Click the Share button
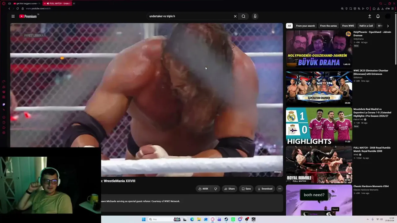Image resolution: width=397 pixels, height=223 pixels. click(230, 189)
